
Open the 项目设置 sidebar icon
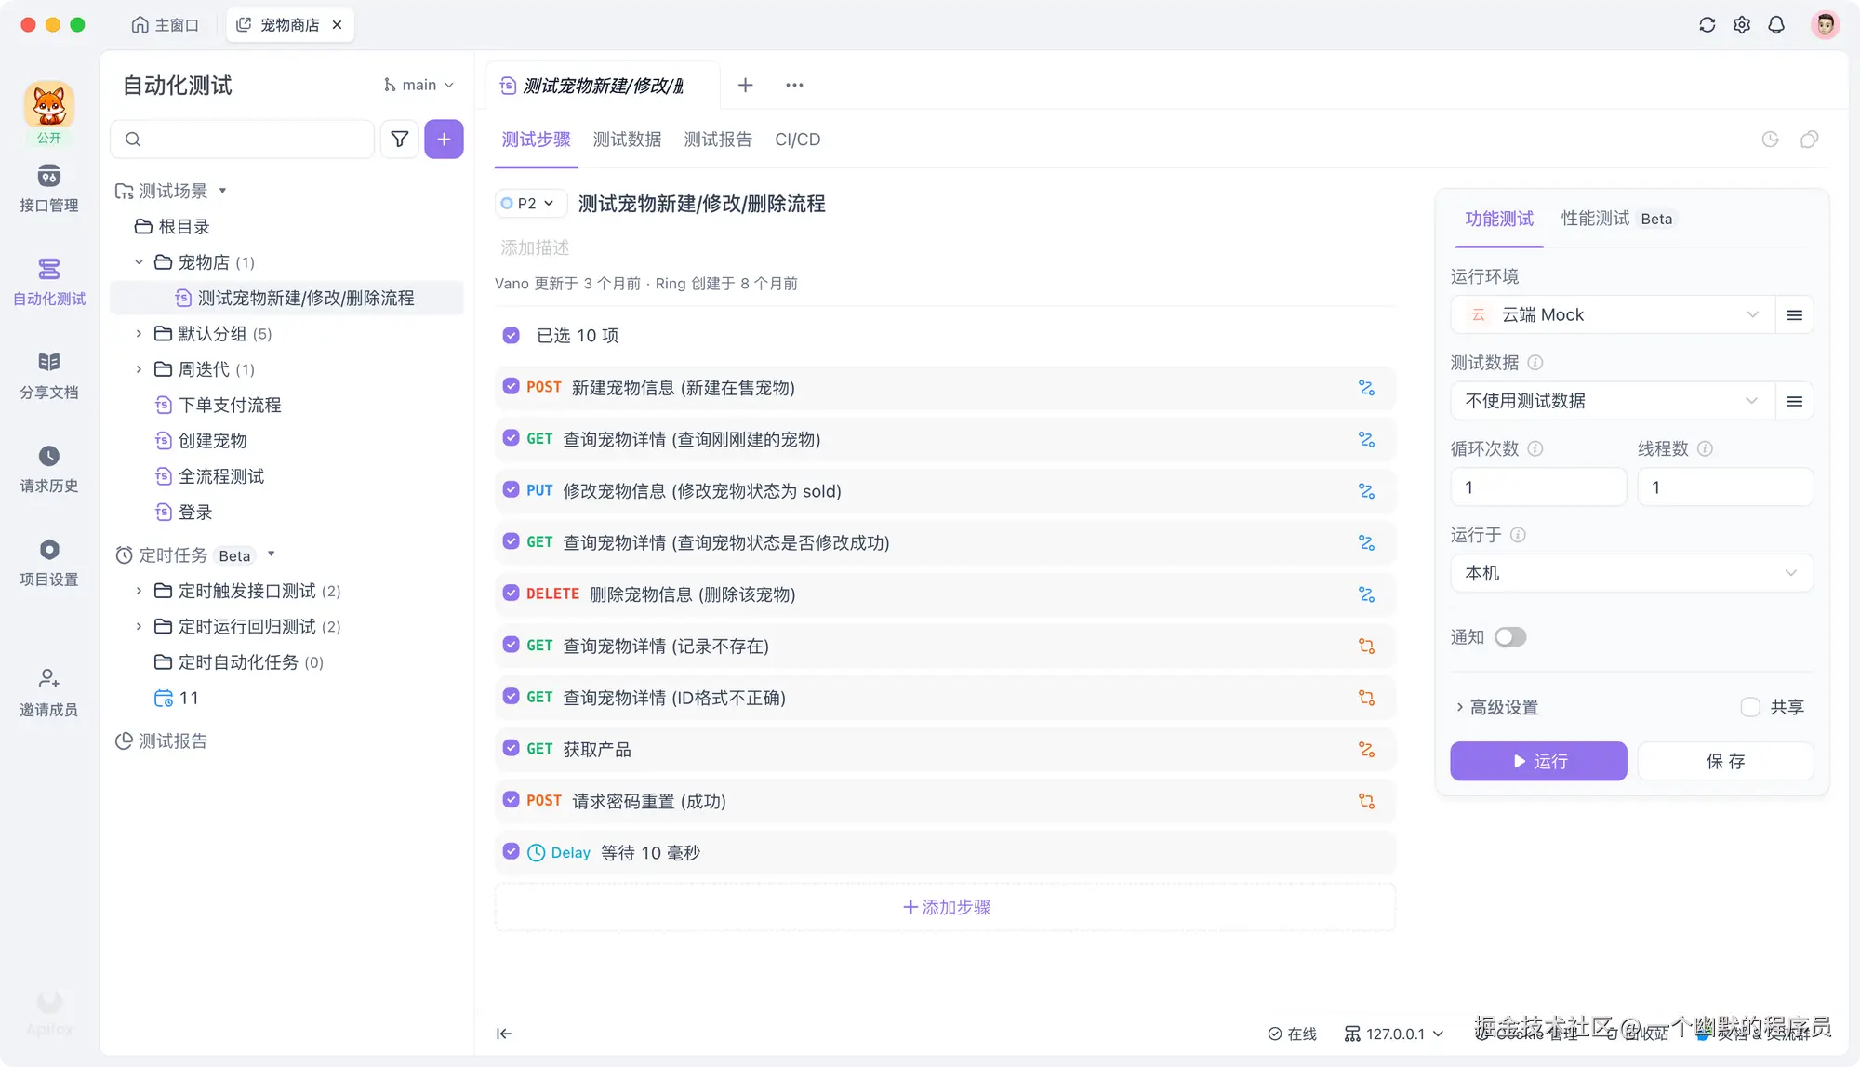click(48, 557)
